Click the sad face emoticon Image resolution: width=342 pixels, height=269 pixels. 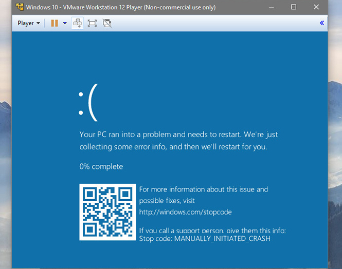[88, 103]
